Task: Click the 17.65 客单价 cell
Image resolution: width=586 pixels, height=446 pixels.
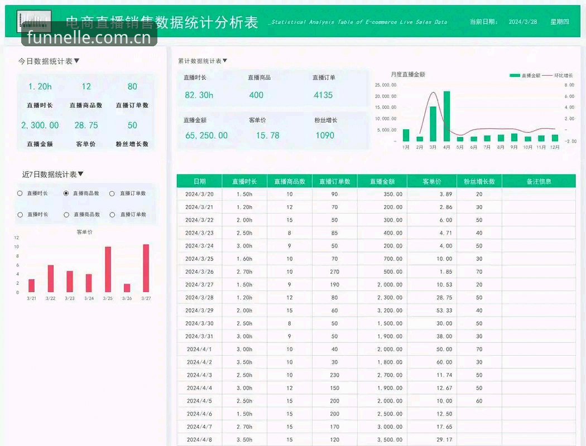Action: (432, 426)
